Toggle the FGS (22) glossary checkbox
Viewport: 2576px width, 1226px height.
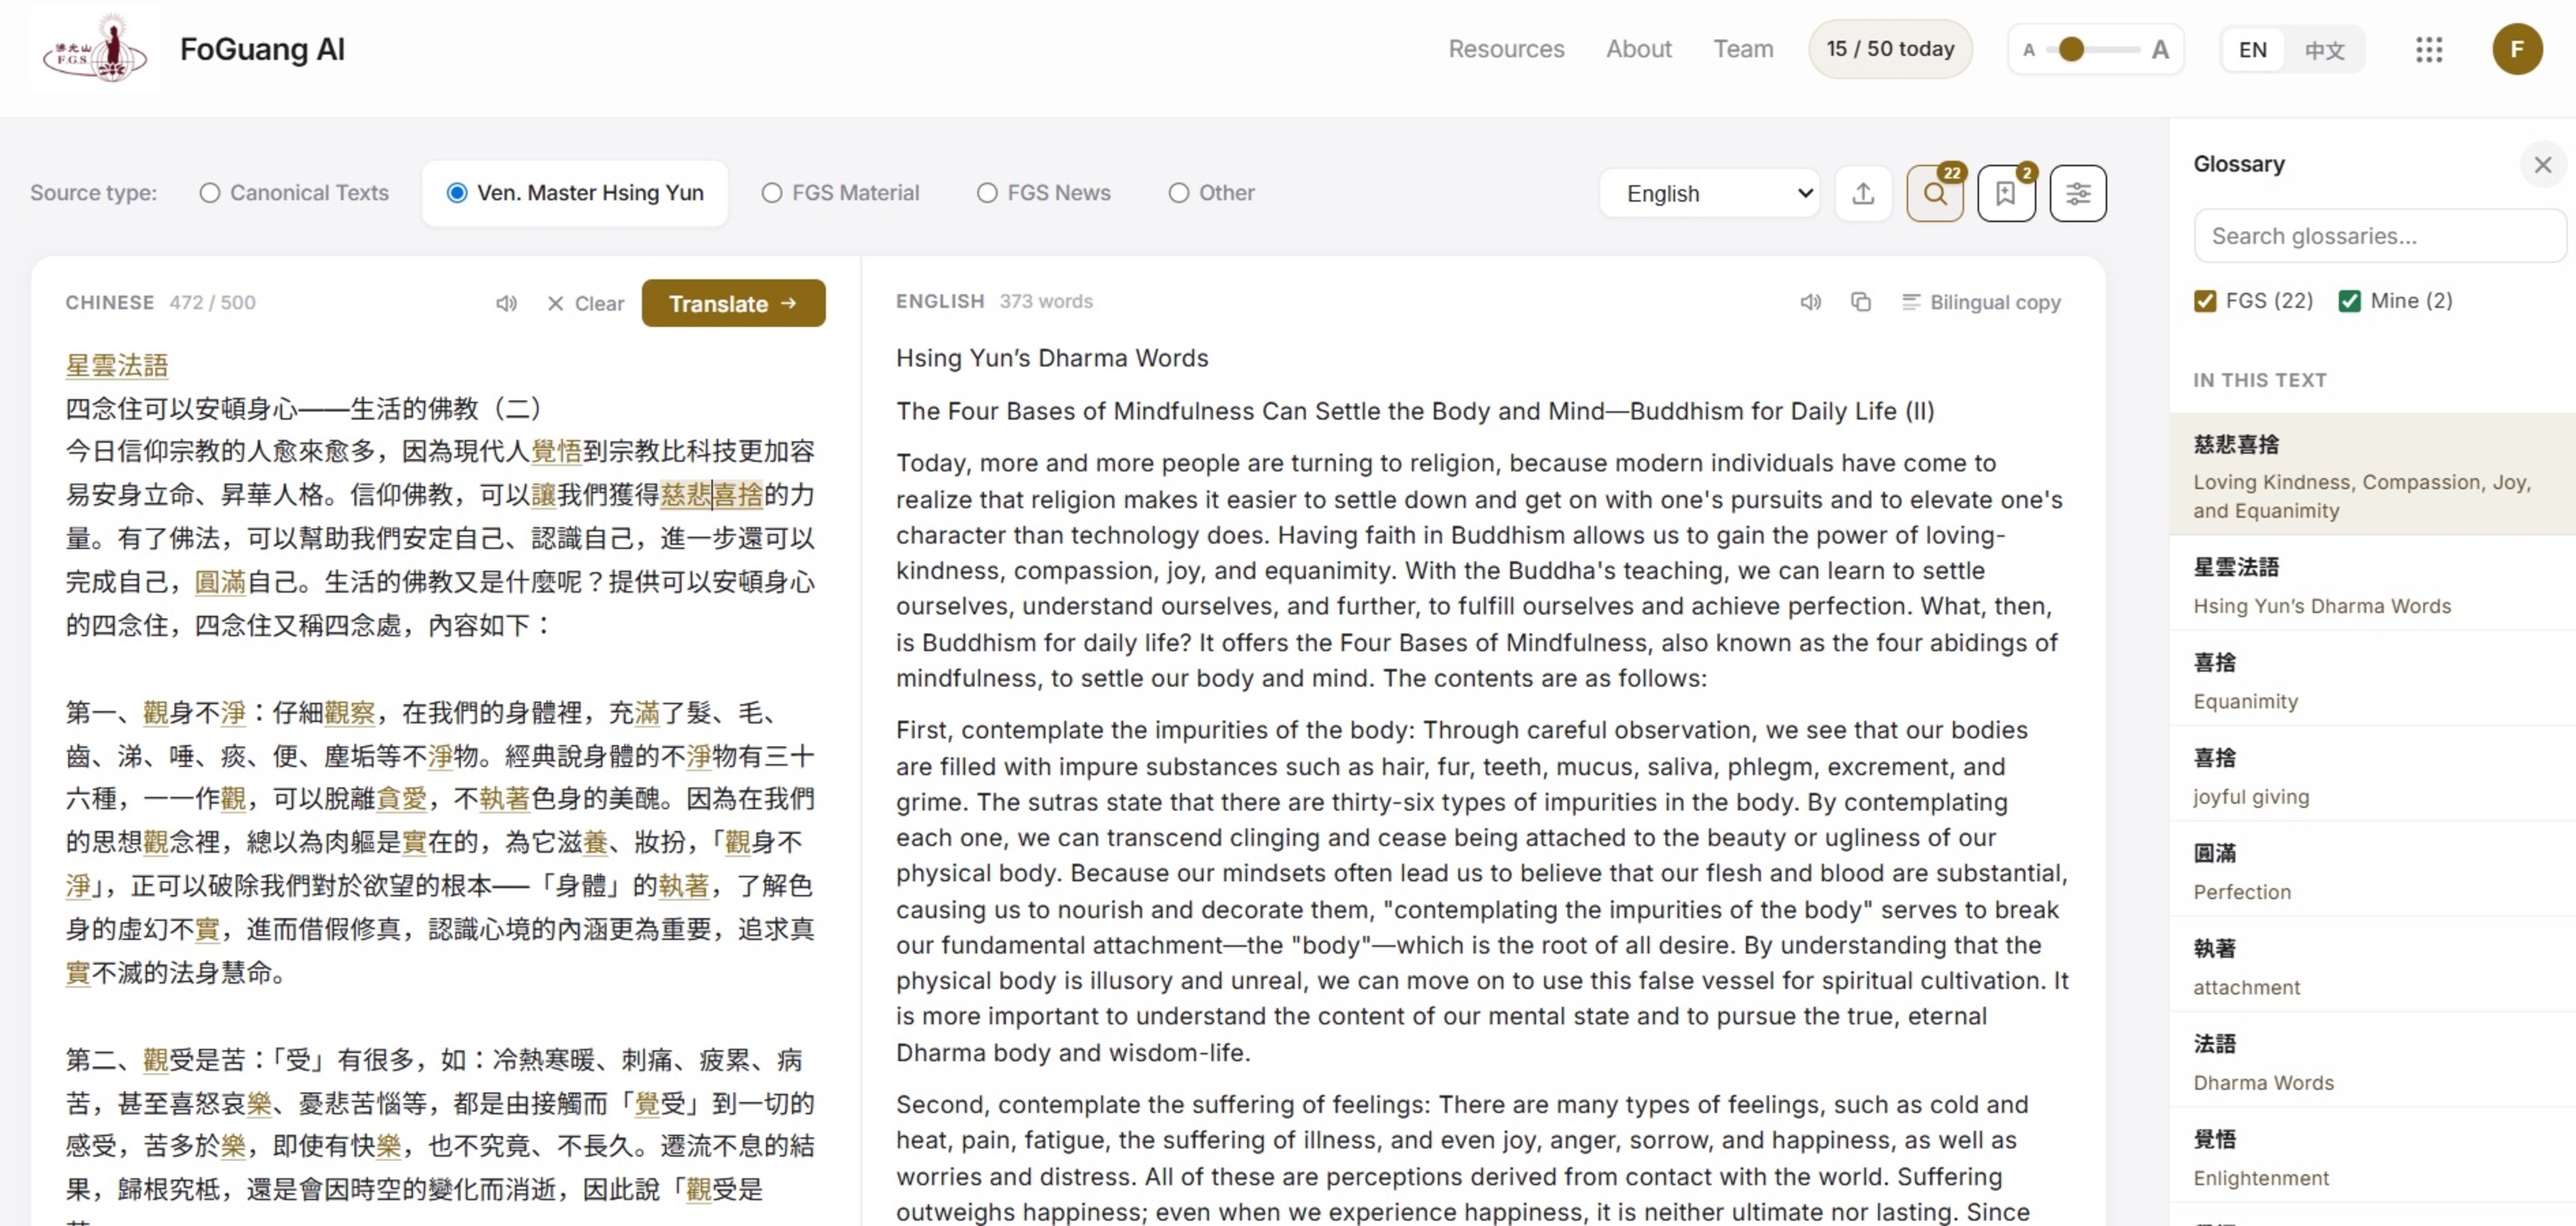2205,301
